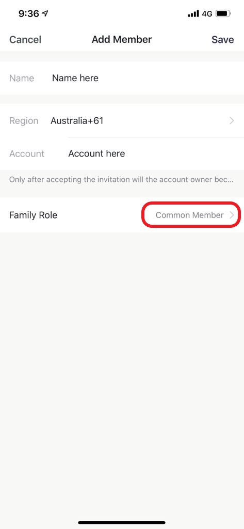Tap the Region label

[24, 120]
